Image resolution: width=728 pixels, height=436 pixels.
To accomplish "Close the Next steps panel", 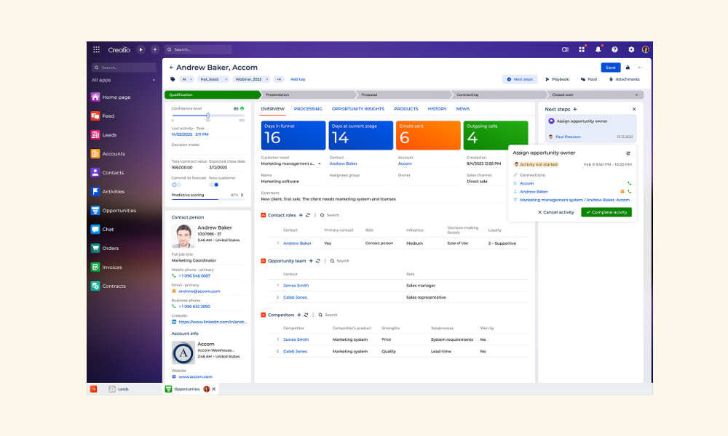I will pos(634,109).
